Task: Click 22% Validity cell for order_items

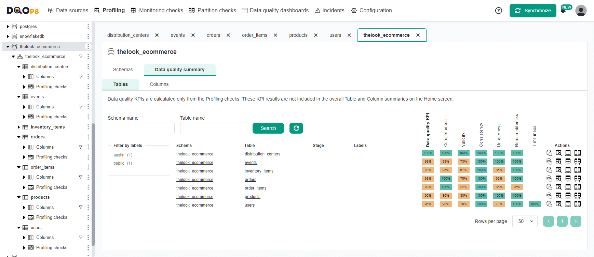Action: pyautogui.click(x=463, y=187)
